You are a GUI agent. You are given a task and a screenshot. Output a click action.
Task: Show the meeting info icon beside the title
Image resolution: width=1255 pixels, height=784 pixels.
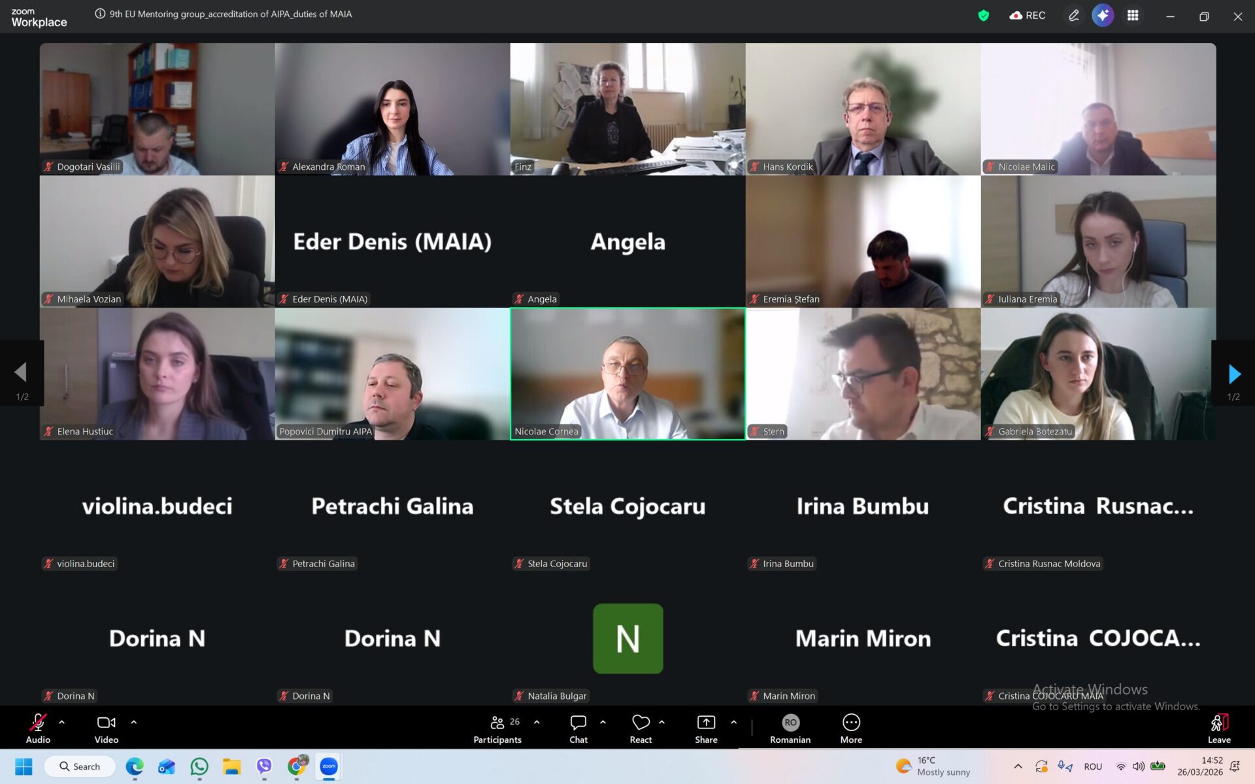pos(100,14)
